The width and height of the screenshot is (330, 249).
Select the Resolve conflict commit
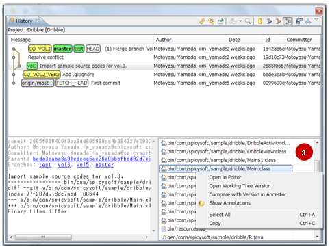click(x=164, y=57)
